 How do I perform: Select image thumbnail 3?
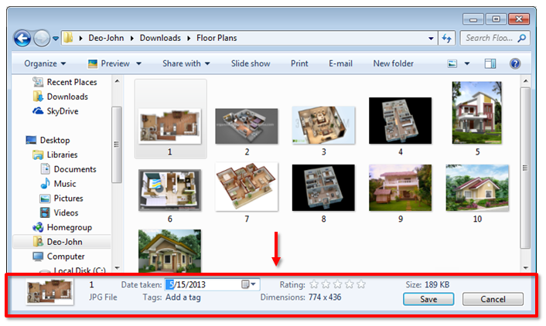point(323,125)
